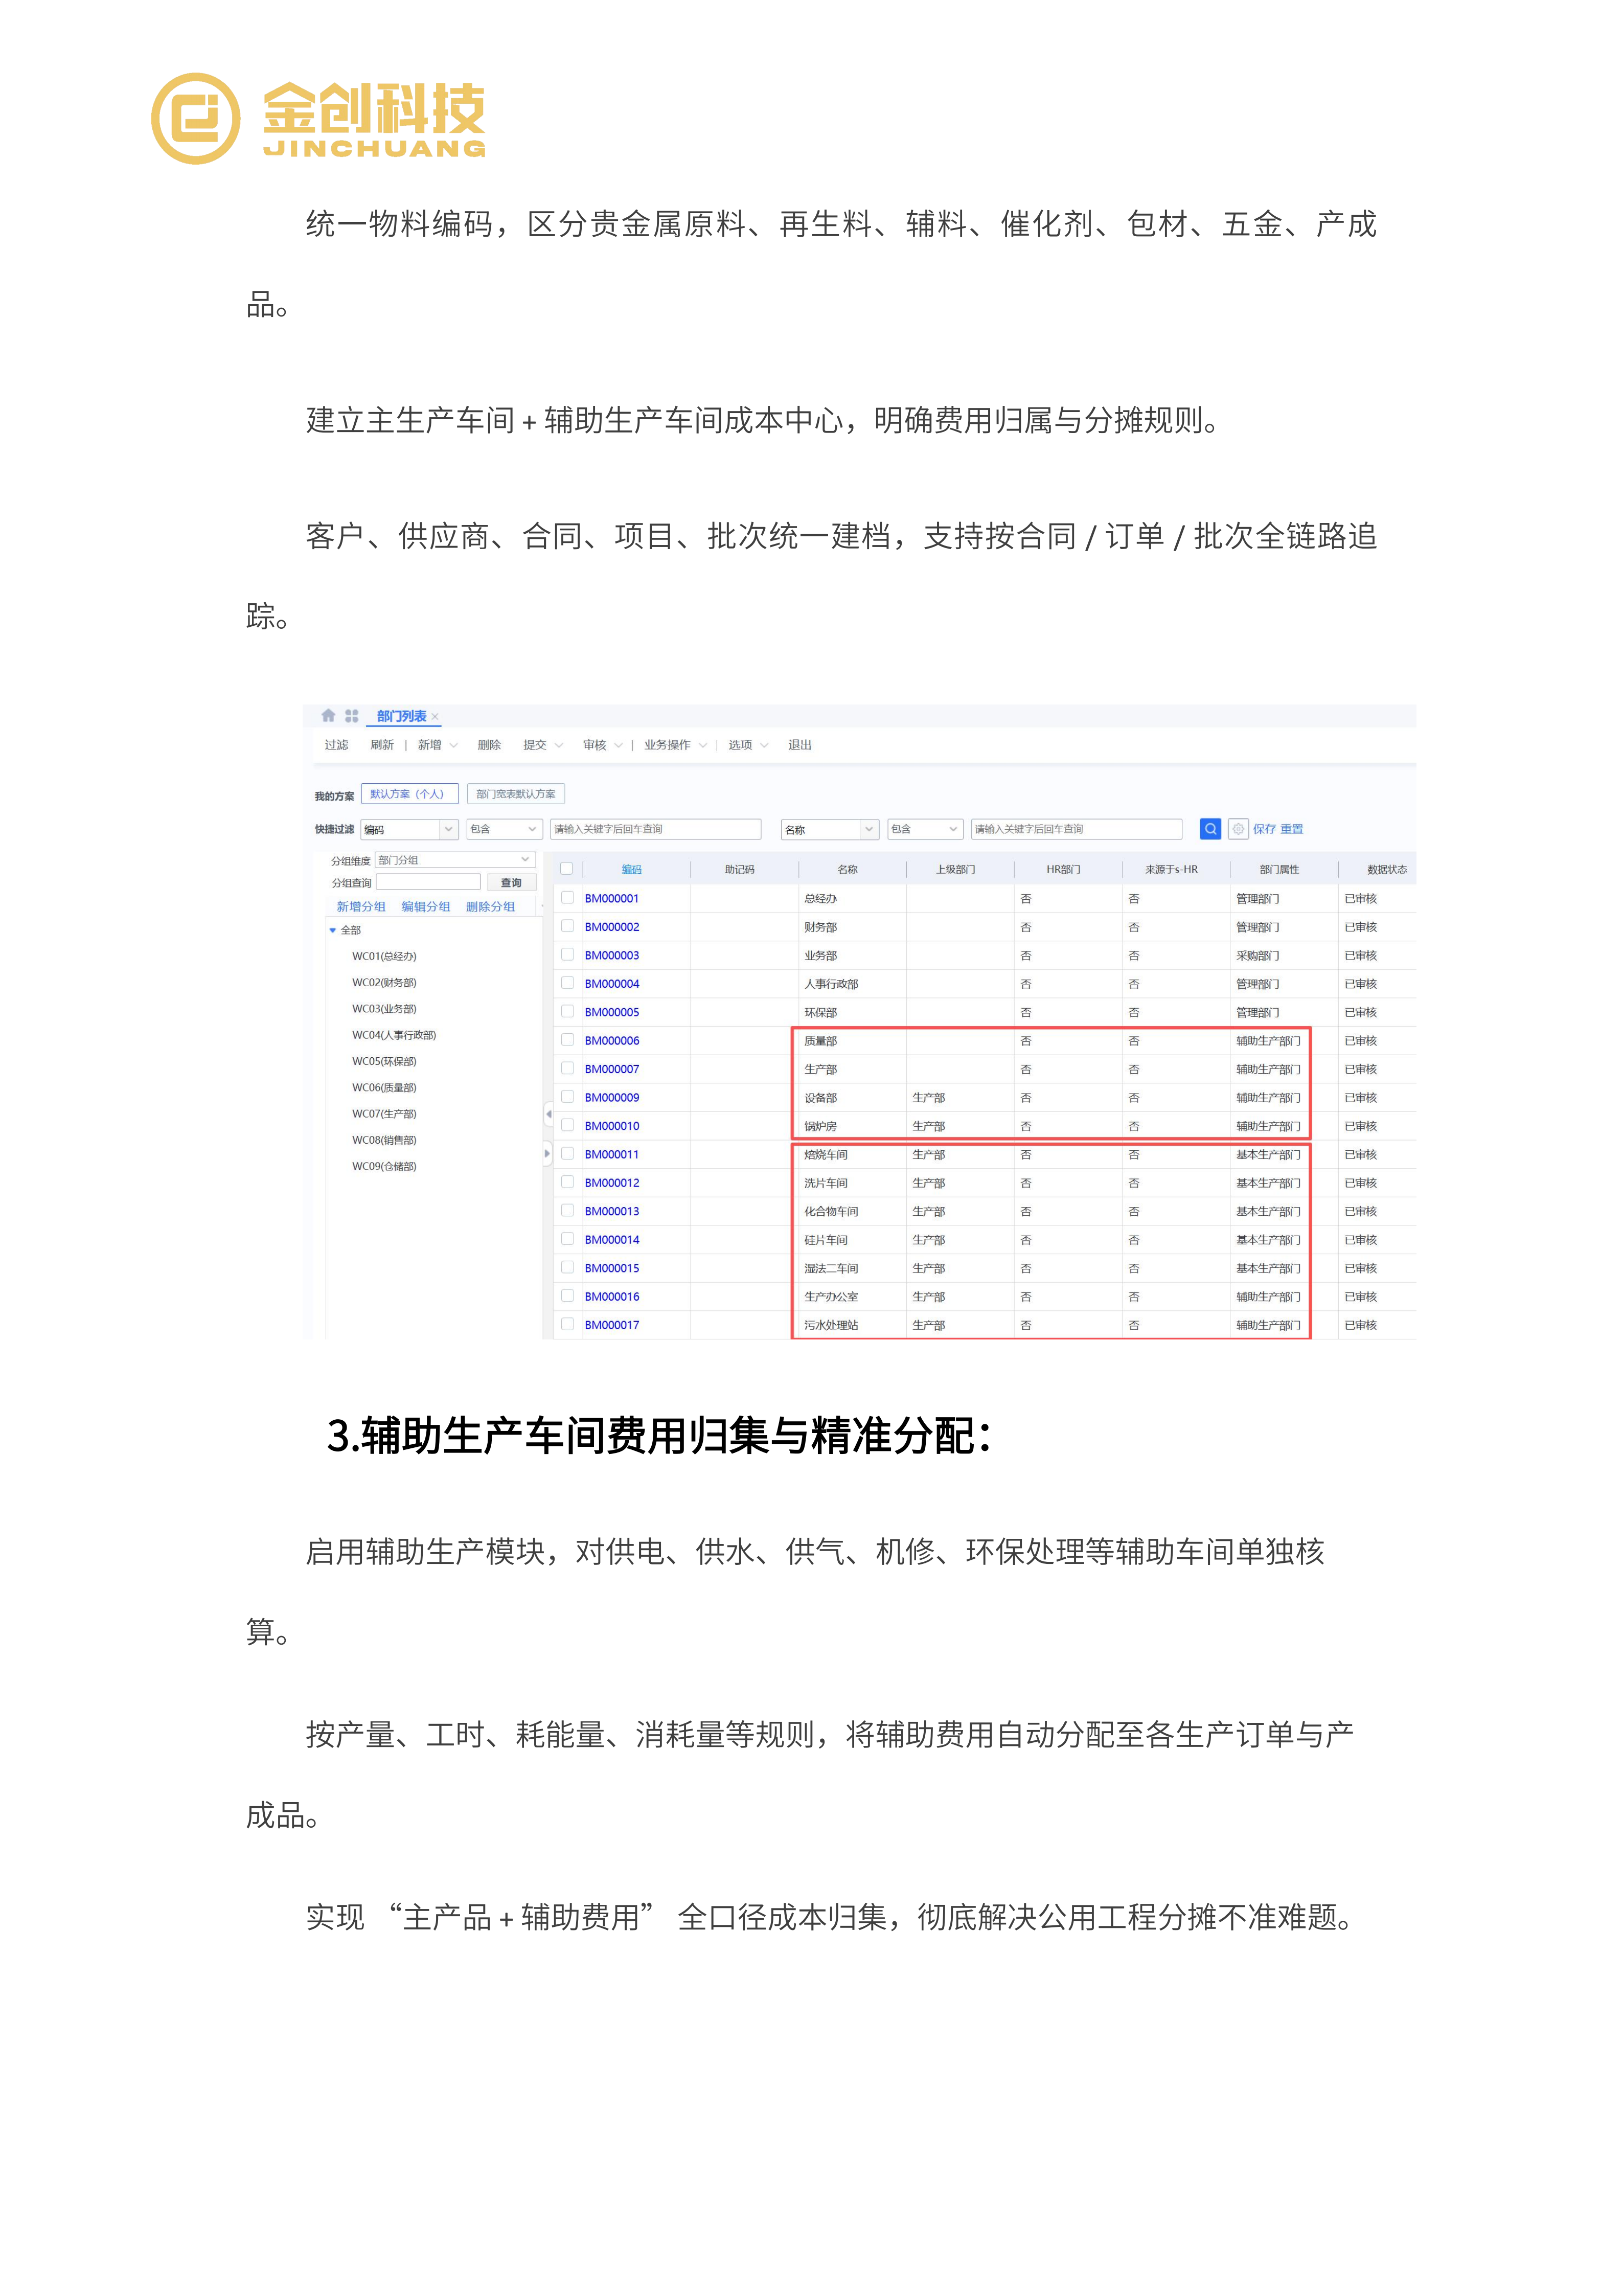Expand the 提交 toolbar dropdown arrow
Viewport: 1623px width, 2296px height.
559,745
